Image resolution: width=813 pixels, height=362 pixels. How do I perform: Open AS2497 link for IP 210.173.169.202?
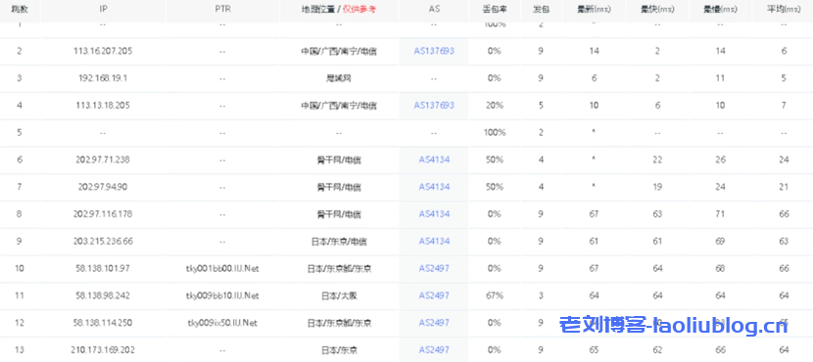434,349
